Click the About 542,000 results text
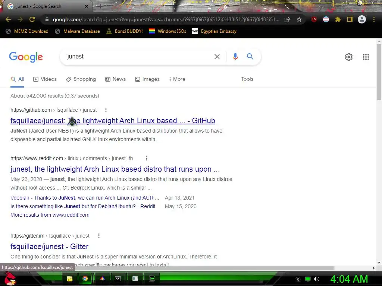The height and width of the screenshot is (286, 382). tap(55, 96)
